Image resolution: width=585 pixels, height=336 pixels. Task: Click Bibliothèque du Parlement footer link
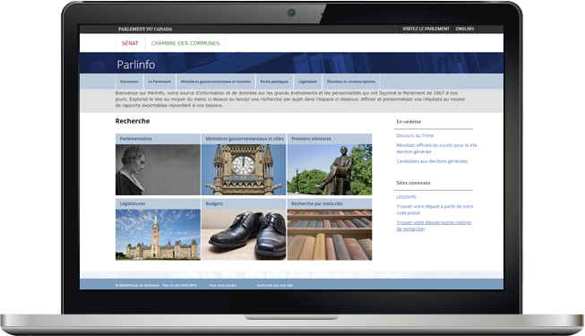(x=137, y=285)
